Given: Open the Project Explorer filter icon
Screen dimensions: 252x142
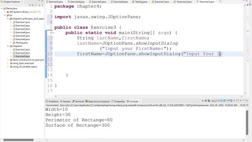Looking at the screenshot, I should pyautogui.click(x=36, y=5).
